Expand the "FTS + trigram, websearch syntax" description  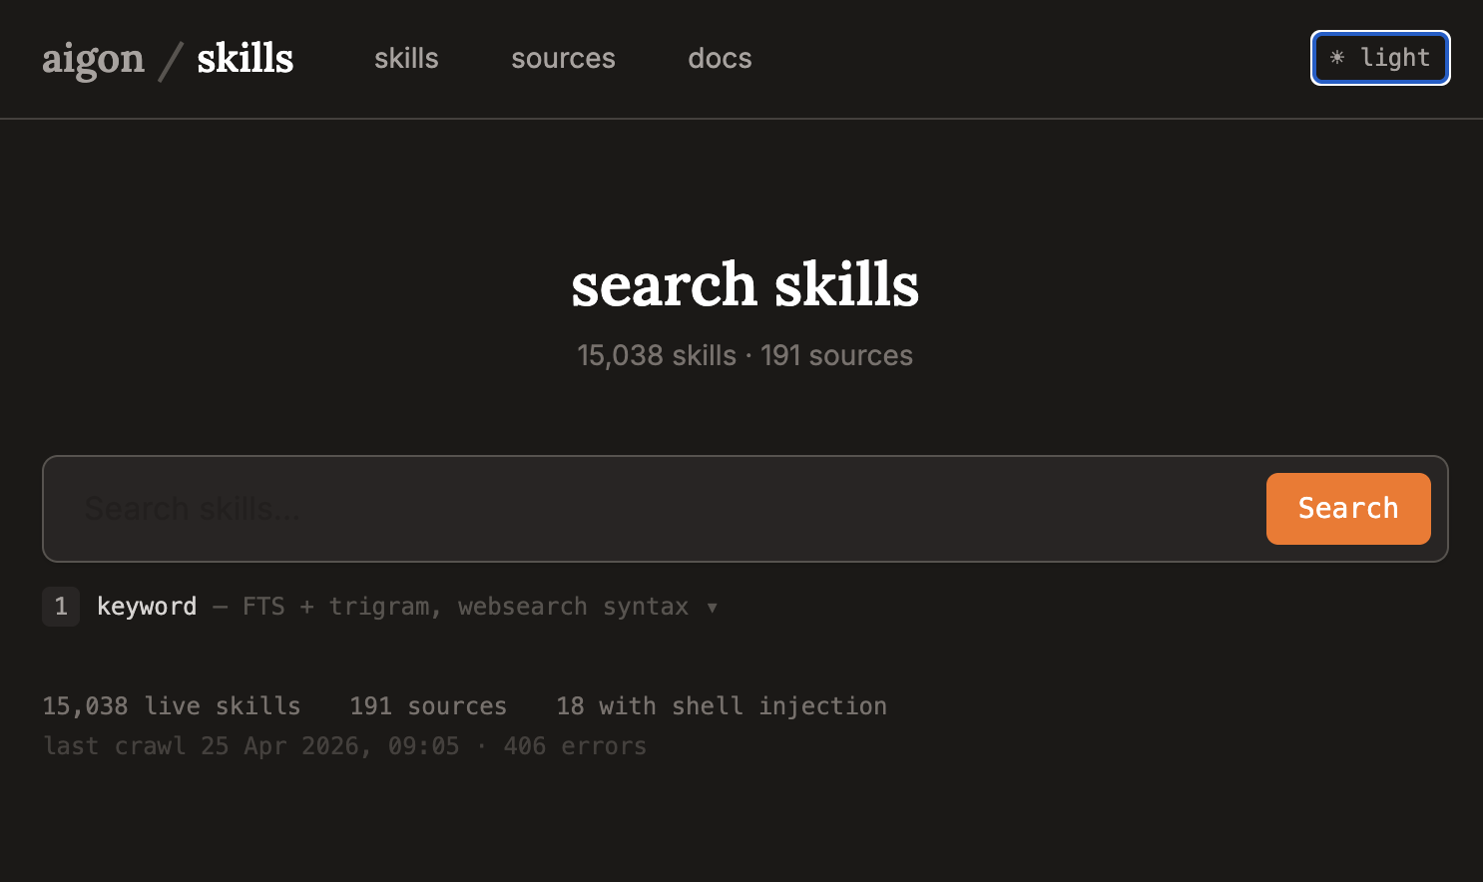click(464, 606)
